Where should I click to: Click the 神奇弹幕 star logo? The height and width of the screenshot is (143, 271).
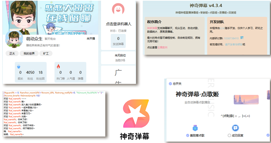(x=136, y=113)
